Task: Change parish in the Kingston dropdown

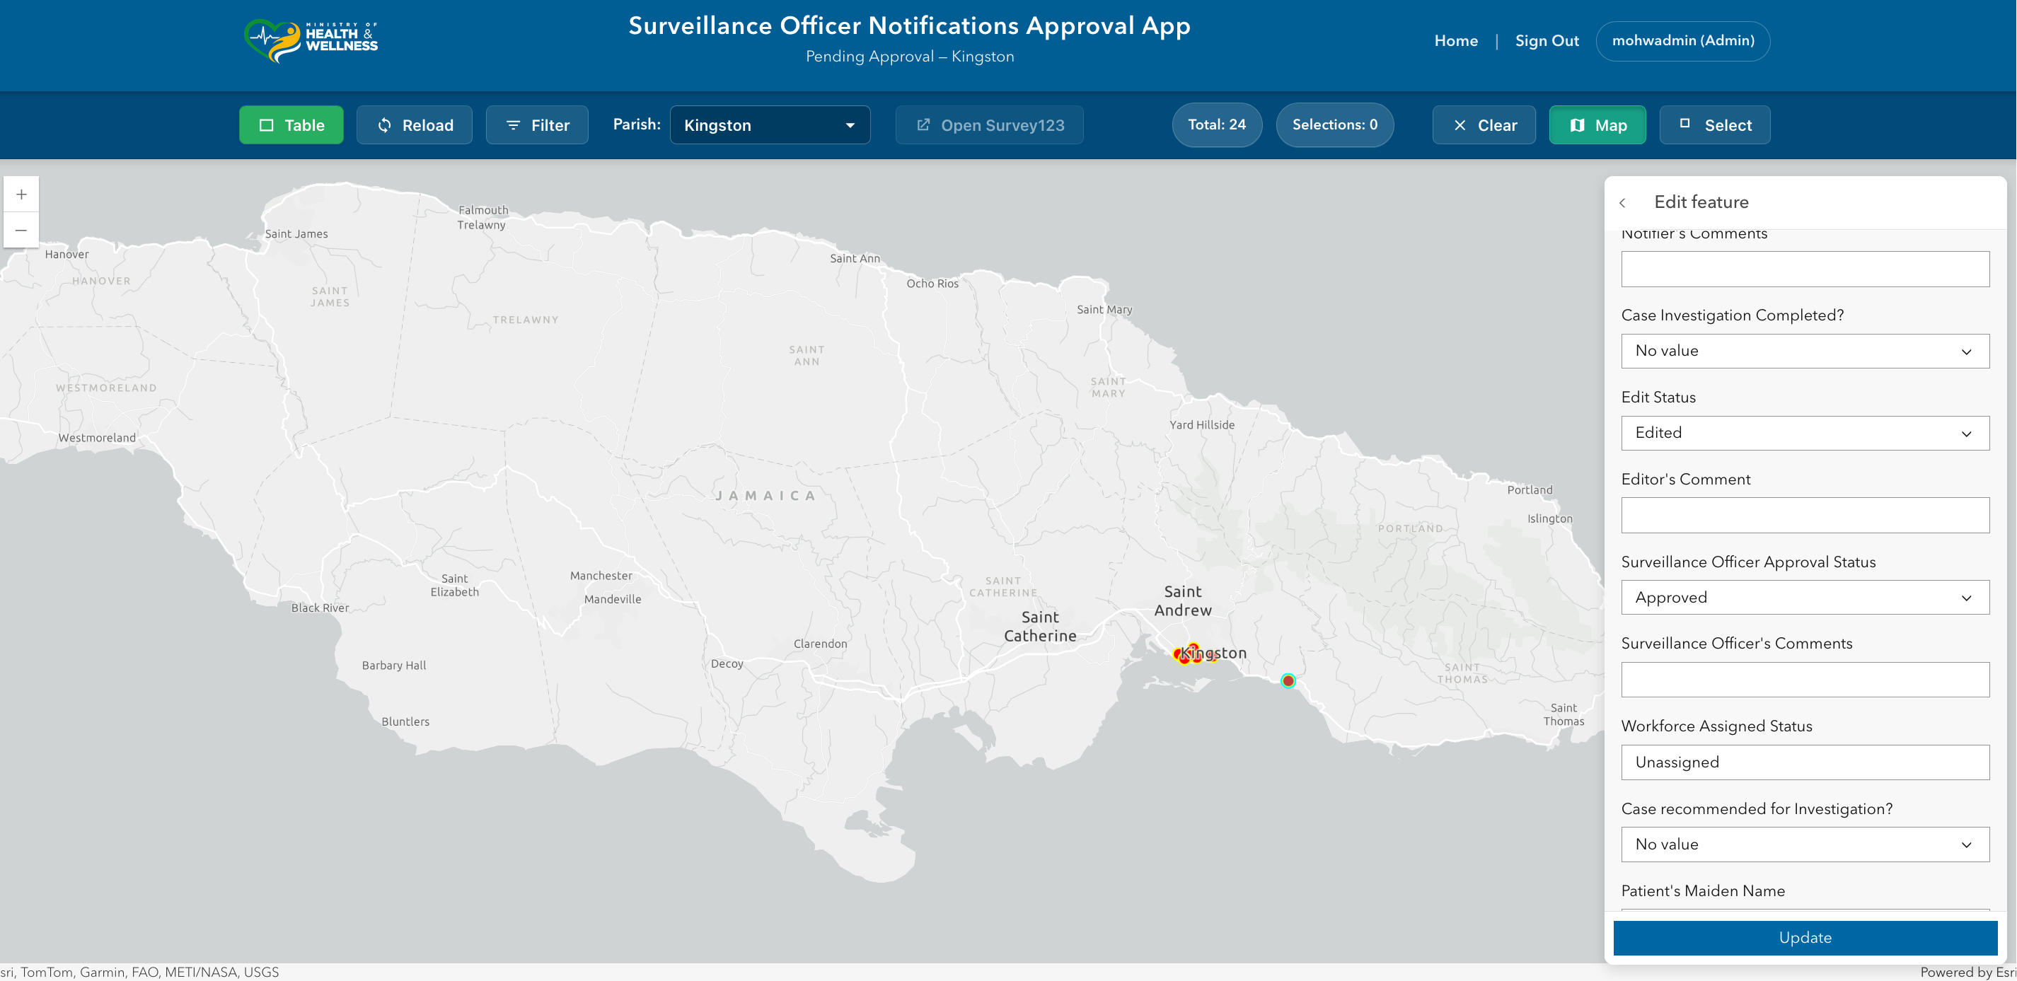Action: point(769,124)
